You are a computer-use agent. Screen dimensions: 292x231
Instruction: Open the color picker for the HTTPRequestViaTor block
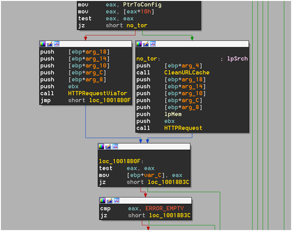pos(43,44)
